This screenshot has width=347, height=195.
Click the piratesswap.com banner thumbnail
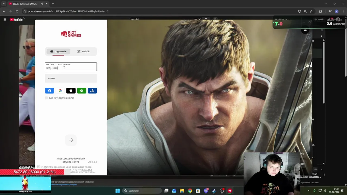click(x=25, y=185)
